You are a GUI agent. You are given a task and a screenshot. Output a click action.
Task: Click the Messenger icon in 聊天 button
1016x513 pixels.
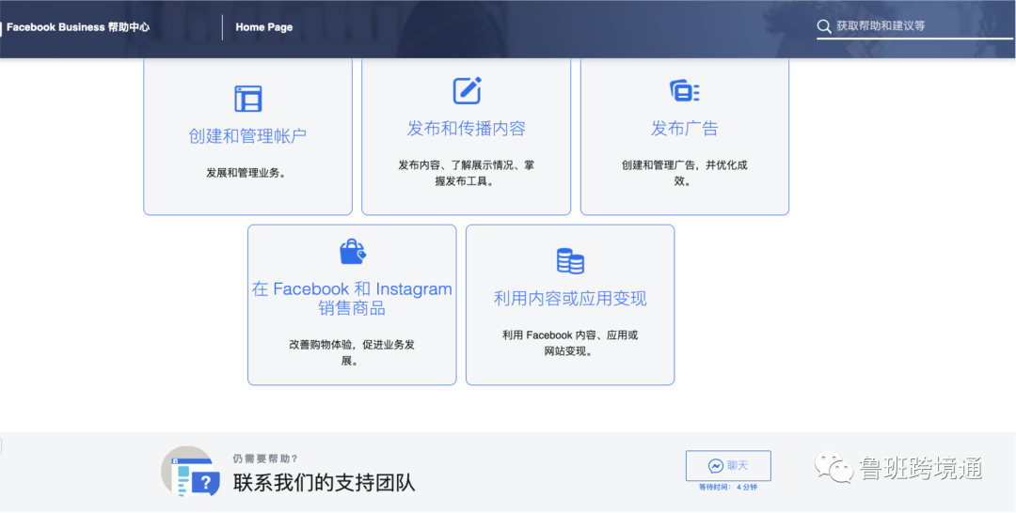coord(716,466)
